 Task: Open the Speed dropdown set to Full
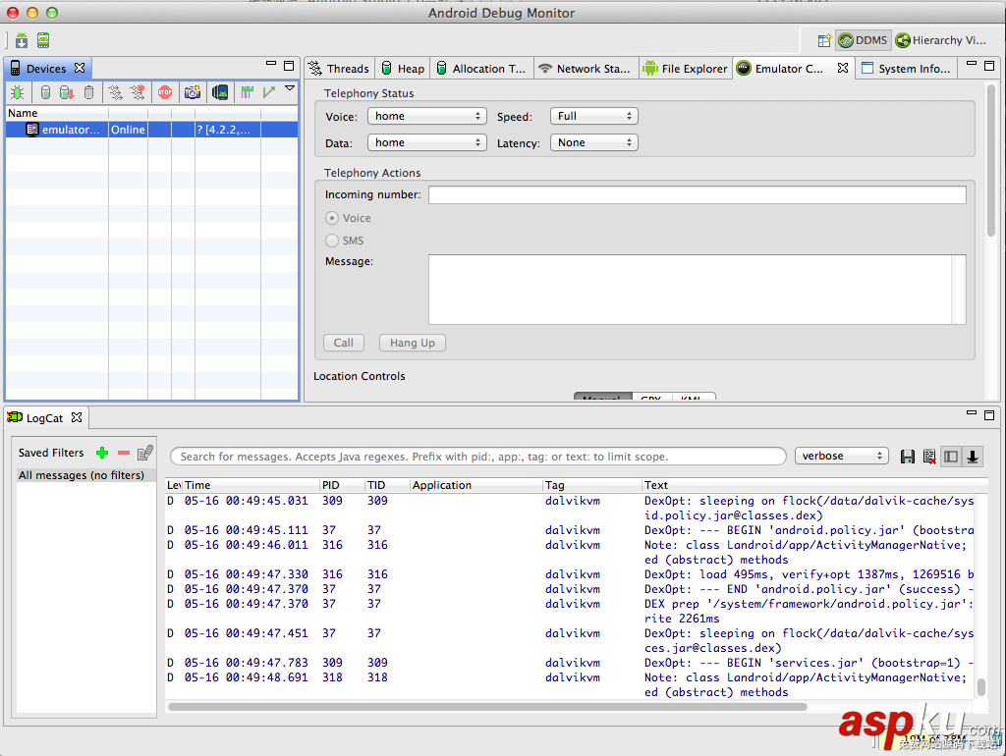[593, 115]
